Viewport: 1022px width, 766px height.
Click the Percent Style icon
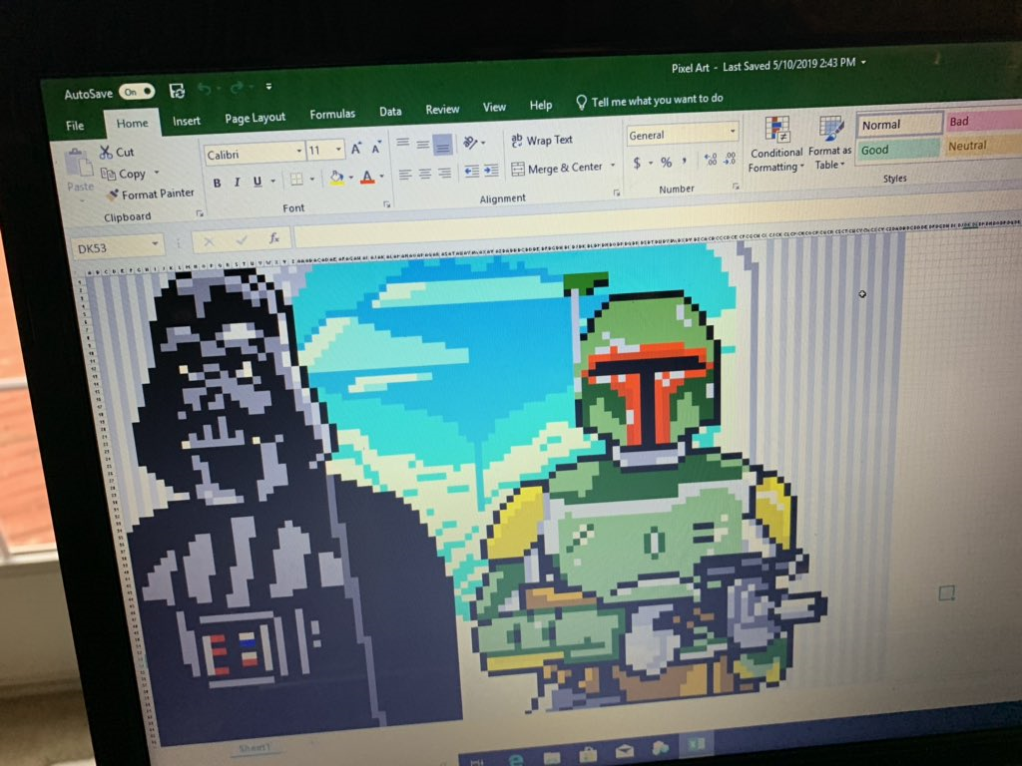pyautogui.click(x=666, y=162)
